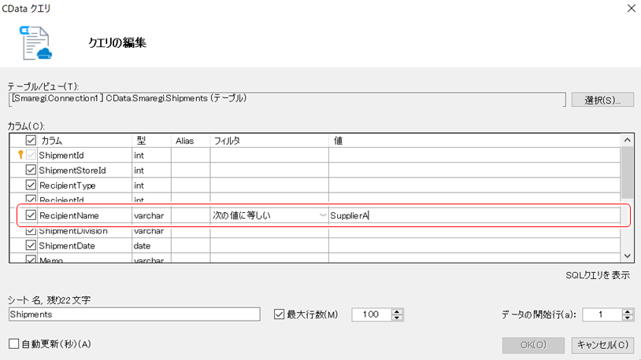
Task: Open the RecipientName filter dropdown
Action: pos(323,215)
